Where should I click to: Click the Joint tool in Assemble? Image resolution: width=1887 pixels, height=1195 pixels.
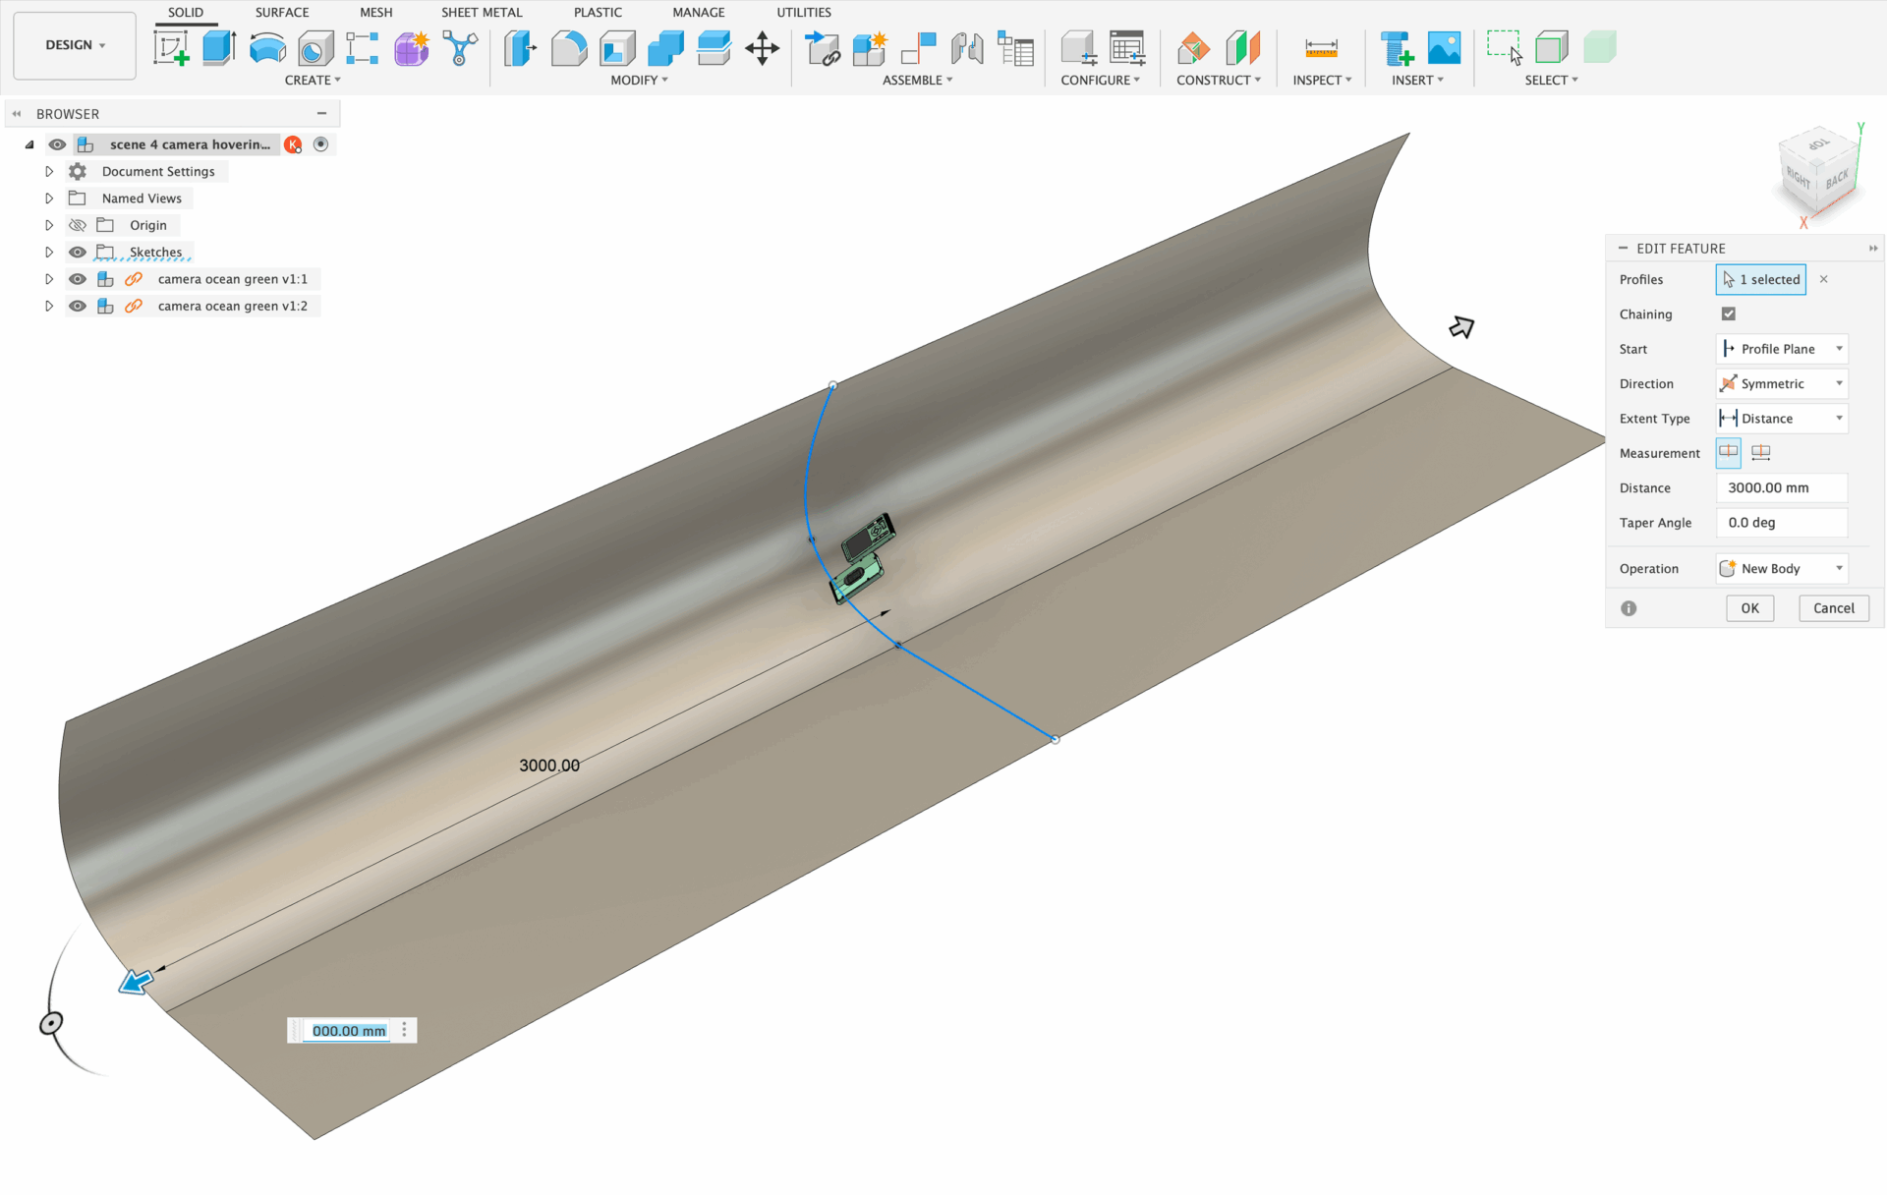967,47
